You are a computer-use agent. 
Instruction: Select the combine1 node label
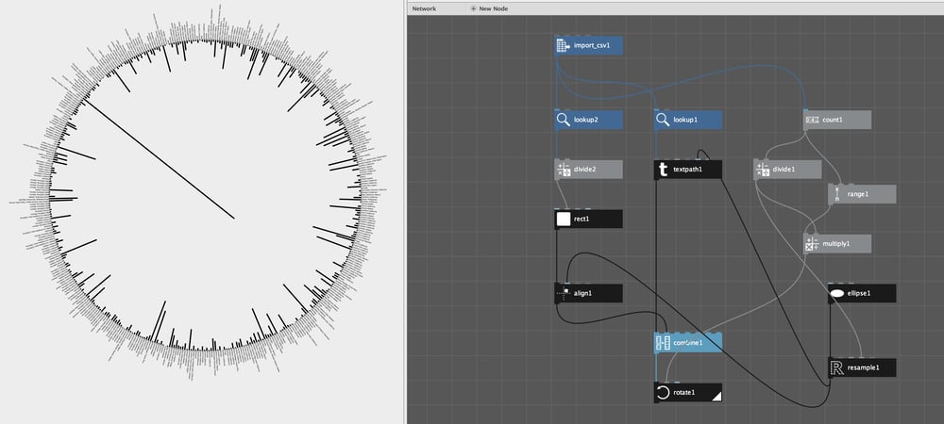tap(688, 343)
